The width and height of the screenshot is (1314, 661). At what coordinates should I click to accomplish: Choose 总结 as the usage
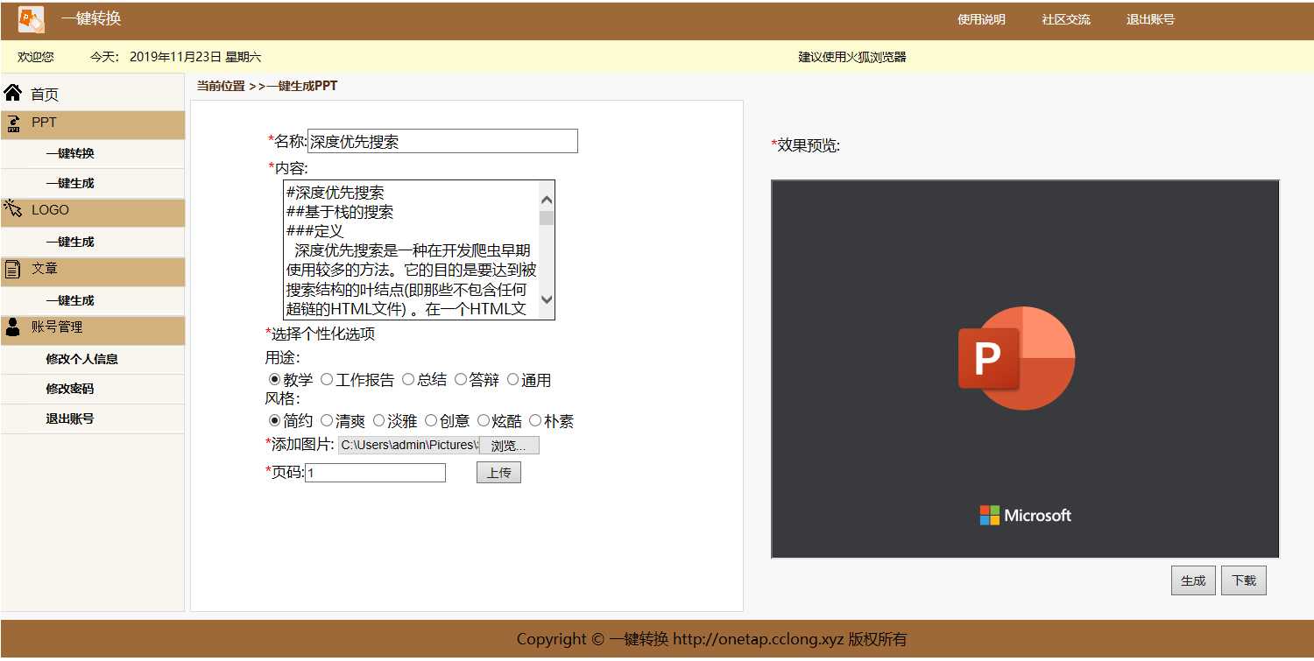click(x=408, y=379)
